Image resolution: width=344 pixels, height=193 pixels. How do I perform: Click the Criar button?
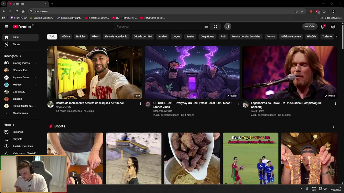coord(310,27)
